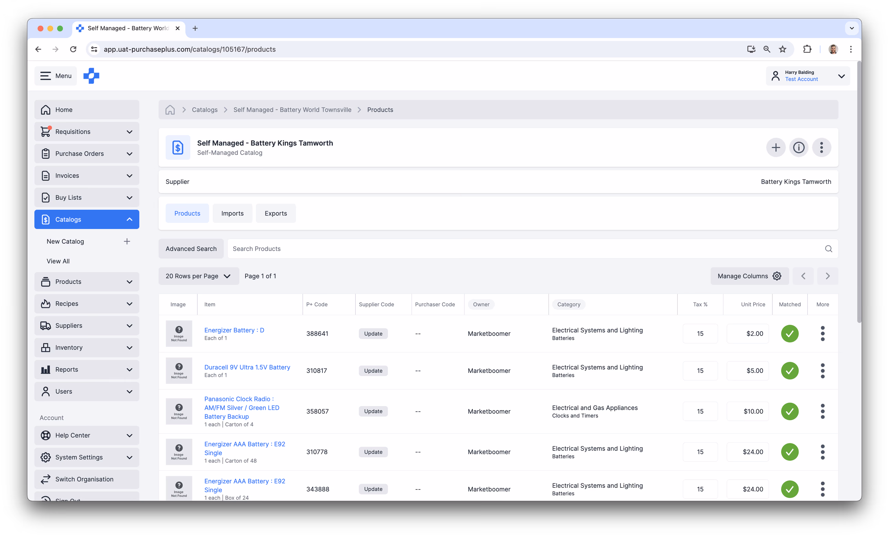889x537 pixels.
Task: Open browser extensions puzzle icon
Action: tap(807, 49)
